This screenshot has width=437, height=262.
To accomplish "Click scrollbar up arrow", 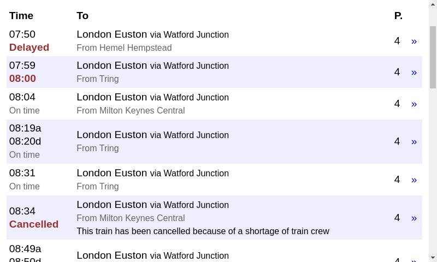I will 433,4.
